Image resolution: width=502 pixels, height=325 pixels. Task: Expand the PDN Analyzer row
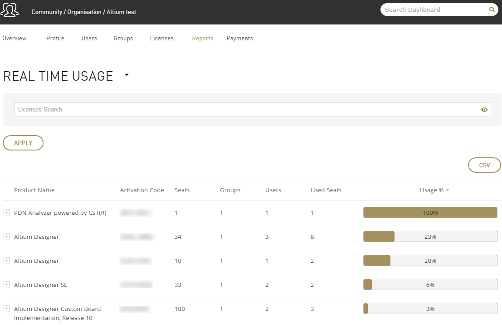pyautogui.click(x=6, y=213)
